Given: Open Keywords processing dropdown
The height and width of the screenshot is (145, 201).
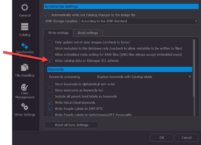Looking at the screenshot, I should point(144,77).
